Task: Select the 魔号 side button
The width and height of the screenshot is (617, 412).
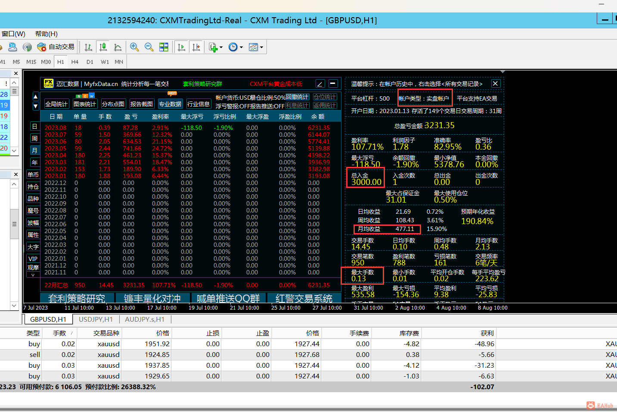Action: (x=33, y=211)
